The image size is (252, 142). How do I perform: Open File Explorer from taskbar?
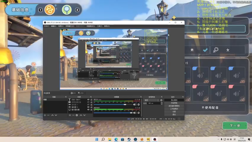click(x=110, y=139)
